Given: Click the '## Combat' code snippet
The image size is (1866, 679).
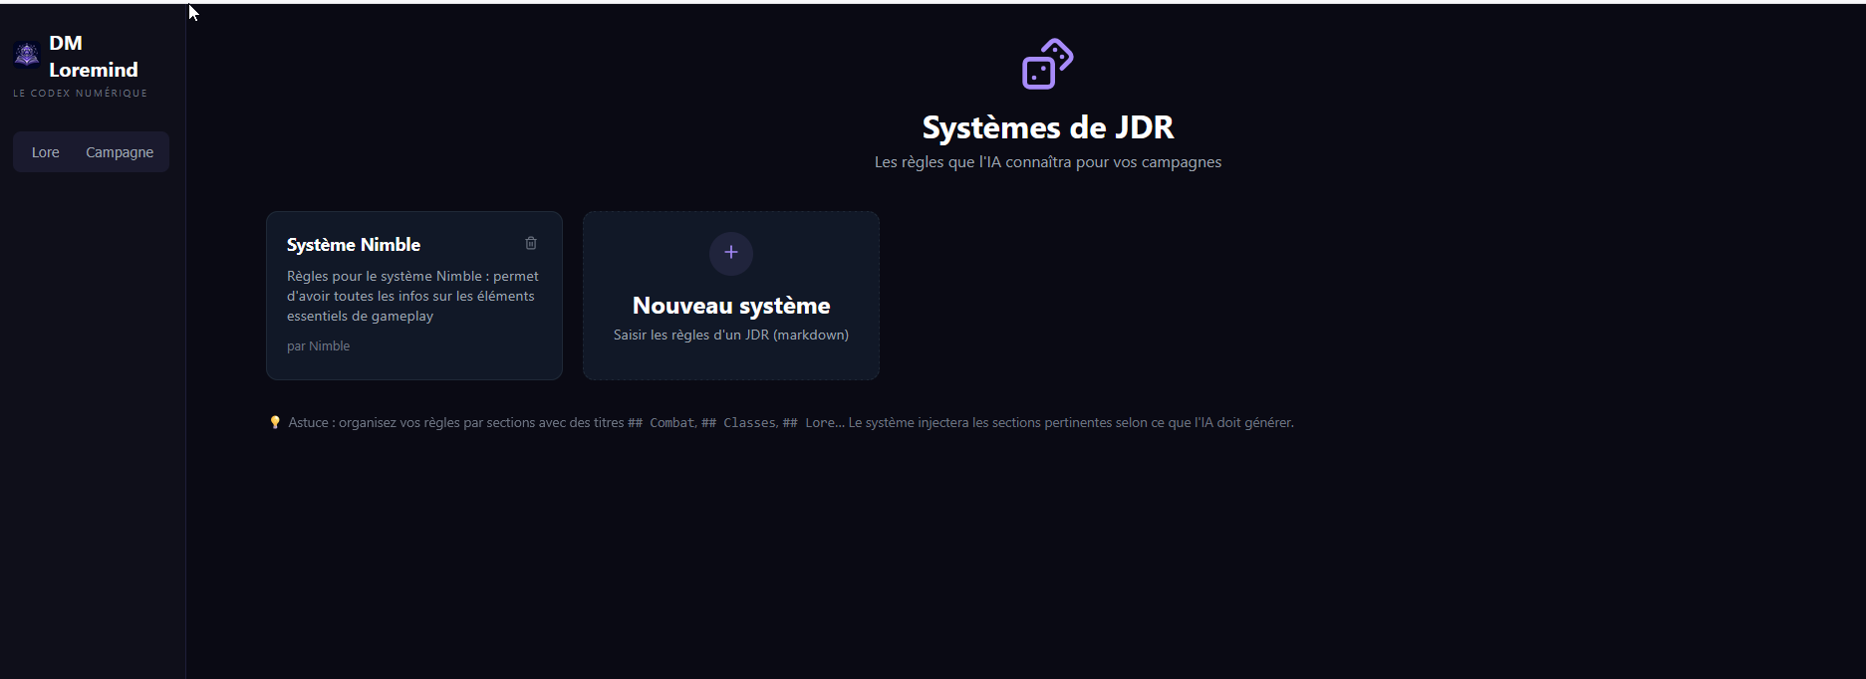Looking at the screenshot, I should point(661,423).
